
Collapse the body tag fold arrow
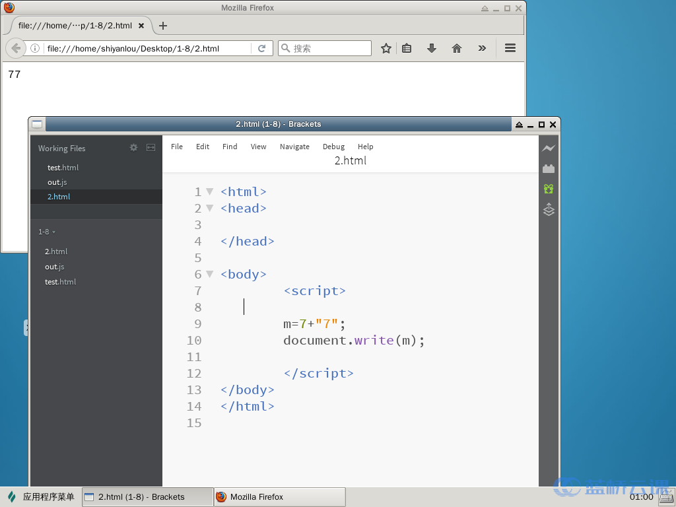pyautogui.click(x=209, y=274)
